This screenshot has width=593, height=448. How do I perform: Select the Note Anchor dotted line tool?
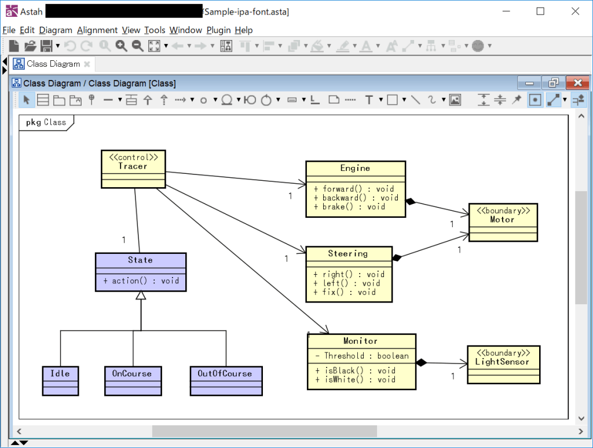click(x=350, y=100)
